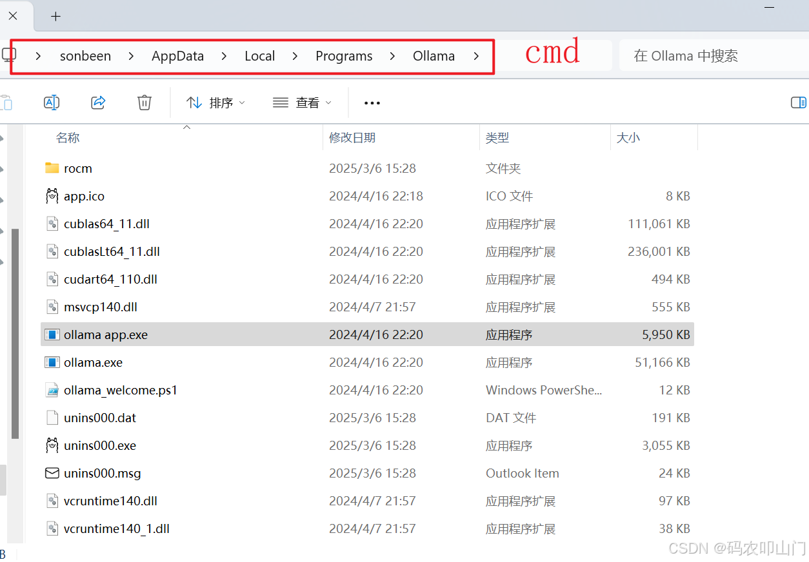Go to sonbeen in the breadcrumb
809x562 pixels.
(x=85, y=56)
